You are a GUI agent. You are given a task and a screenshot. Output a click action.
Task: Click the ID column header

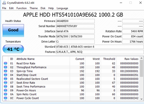(12, 59)
